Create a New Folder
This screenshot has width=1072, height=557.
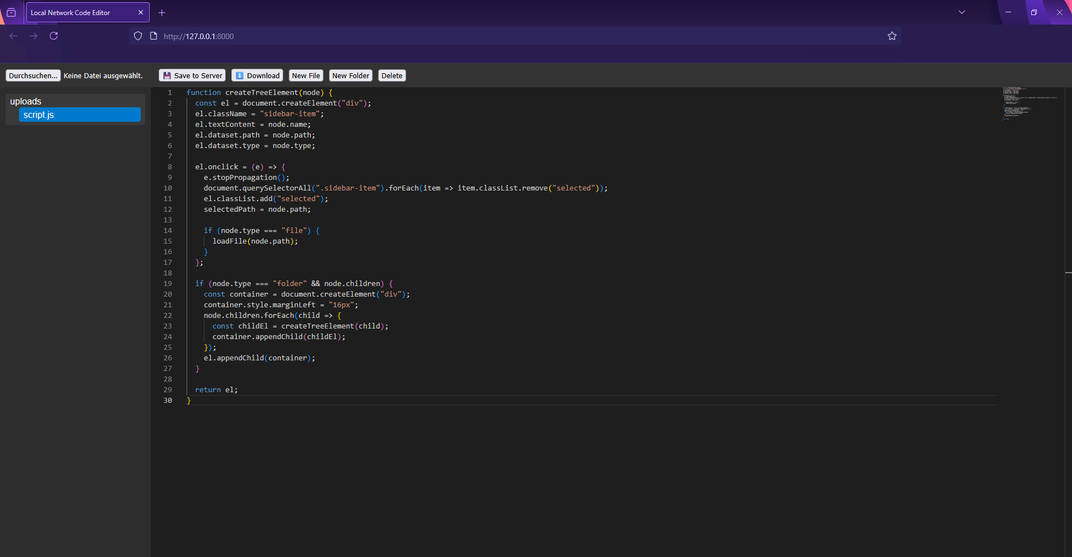[x=351, y=75]
